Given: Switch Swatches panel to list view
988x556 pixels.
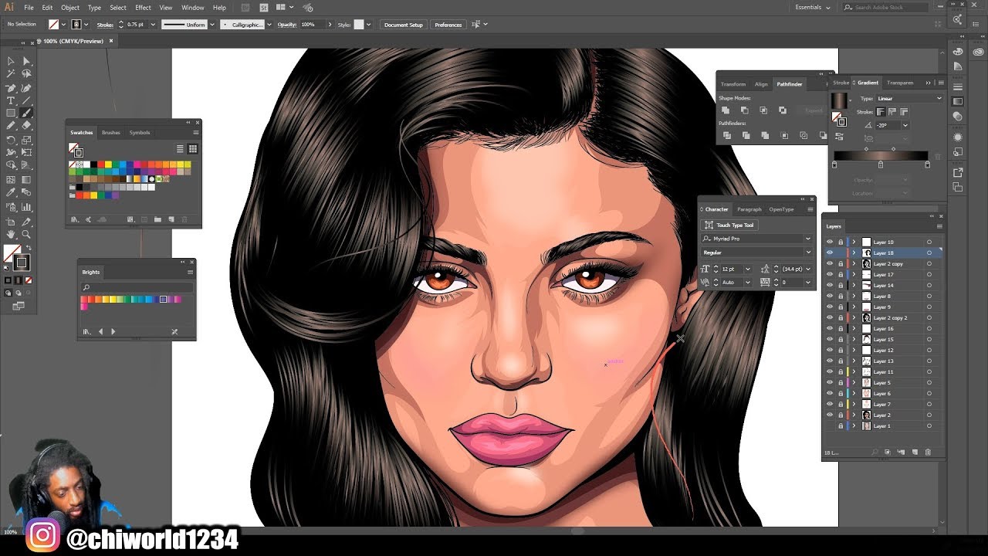Looking at the screenshot, I should pyautogui.click(x=180, y=149).
